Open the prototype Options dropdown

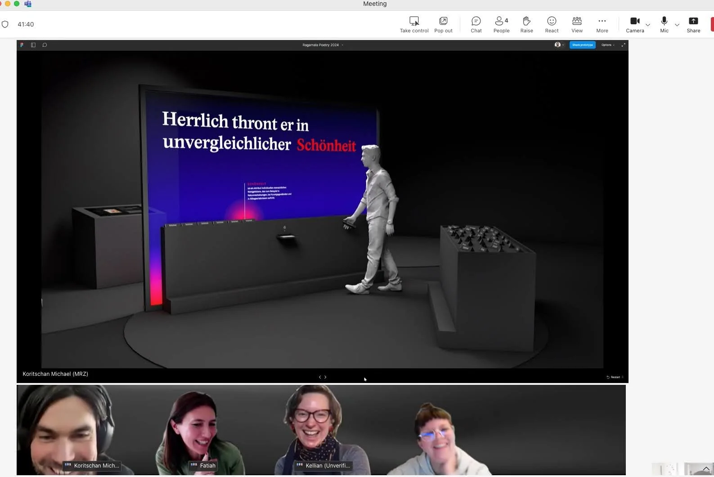608,45
